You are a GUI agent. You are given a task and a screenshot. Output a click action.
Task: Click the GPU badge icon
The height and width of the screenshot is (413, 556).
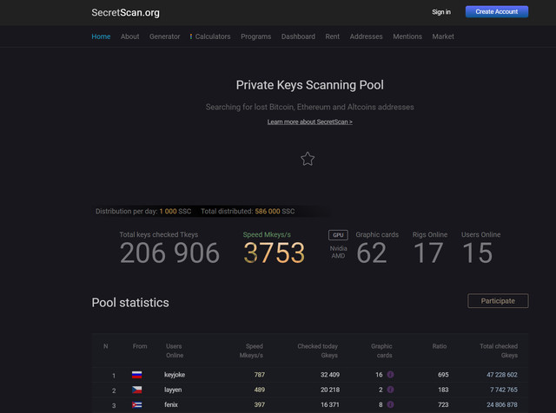point(338,235)
